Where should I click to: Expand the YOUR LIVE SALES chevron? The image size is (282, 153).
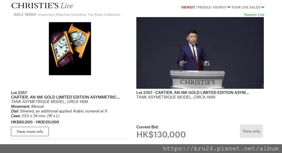pyautogui.click(x=263, y=7)
